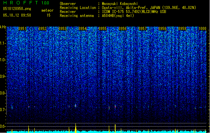Screen dimensions: 210x133
Task: Click the bright meteor echo before 0954
Action: (x=75, y=106)
